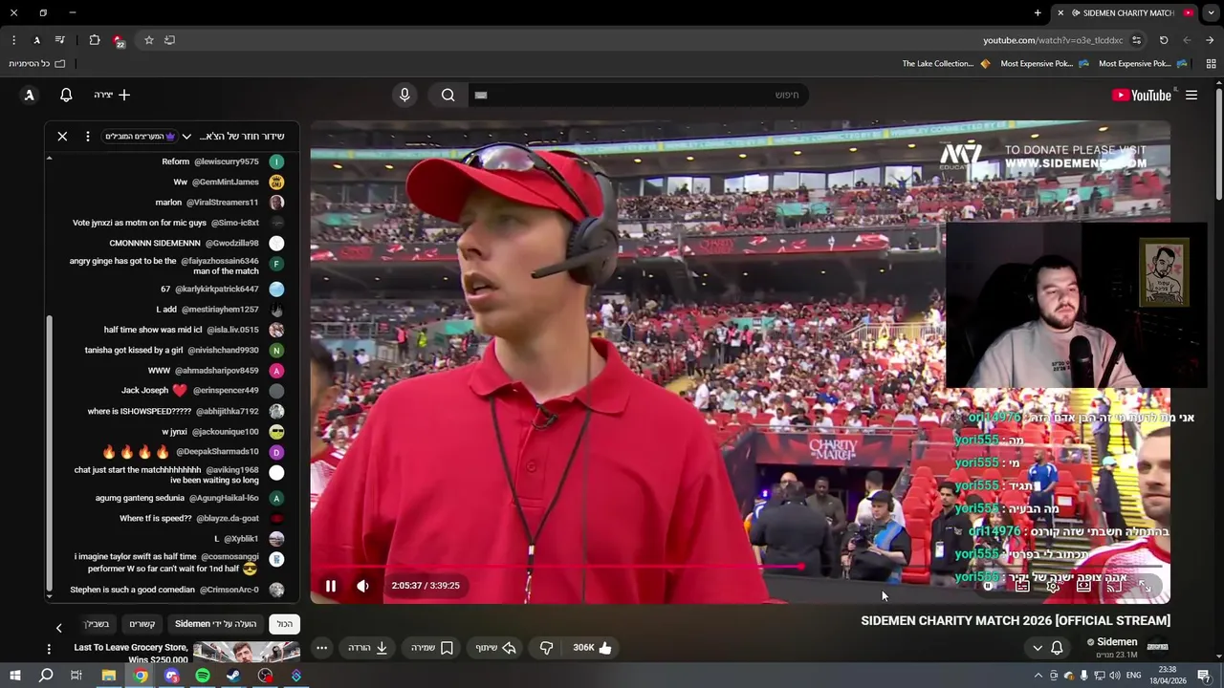The width and height of the screenshot is (1224, 688).
Task: Open Steam from the taskbar
Action: (233, 676)
